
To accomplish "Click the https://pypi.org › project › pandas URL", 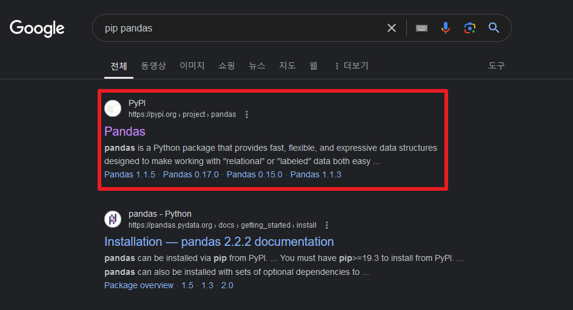I will pos(183,114).
